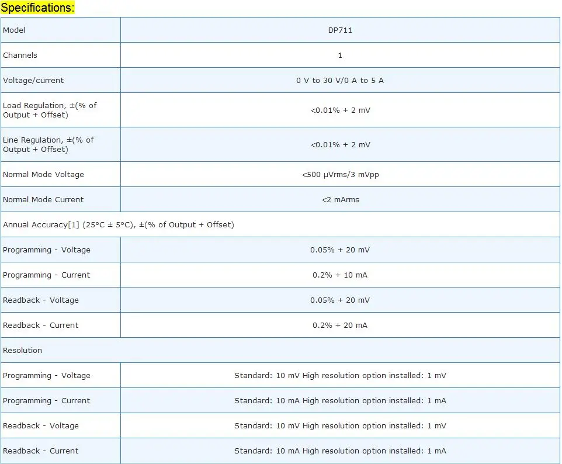Click Programming Voltage resolution Standard: 10 mV value
562x464 pixels.
pos(340,376)
